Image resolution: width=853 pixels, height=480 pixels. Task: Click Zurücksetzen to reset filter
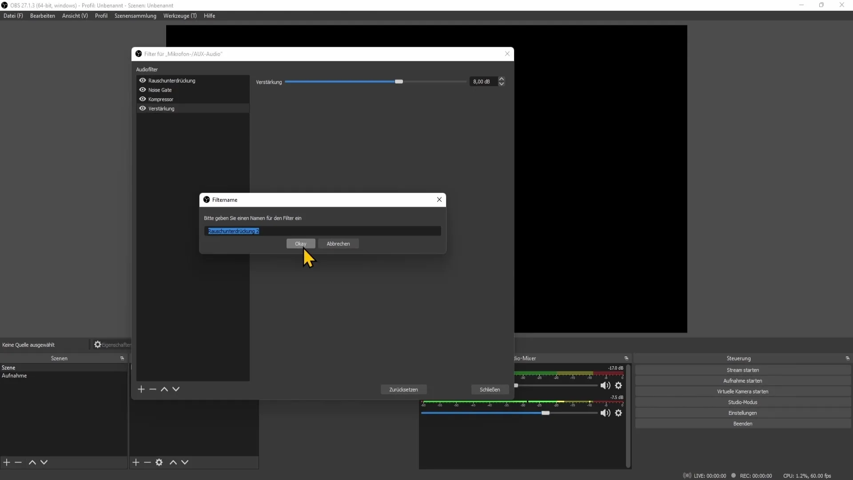pos(403,390)
